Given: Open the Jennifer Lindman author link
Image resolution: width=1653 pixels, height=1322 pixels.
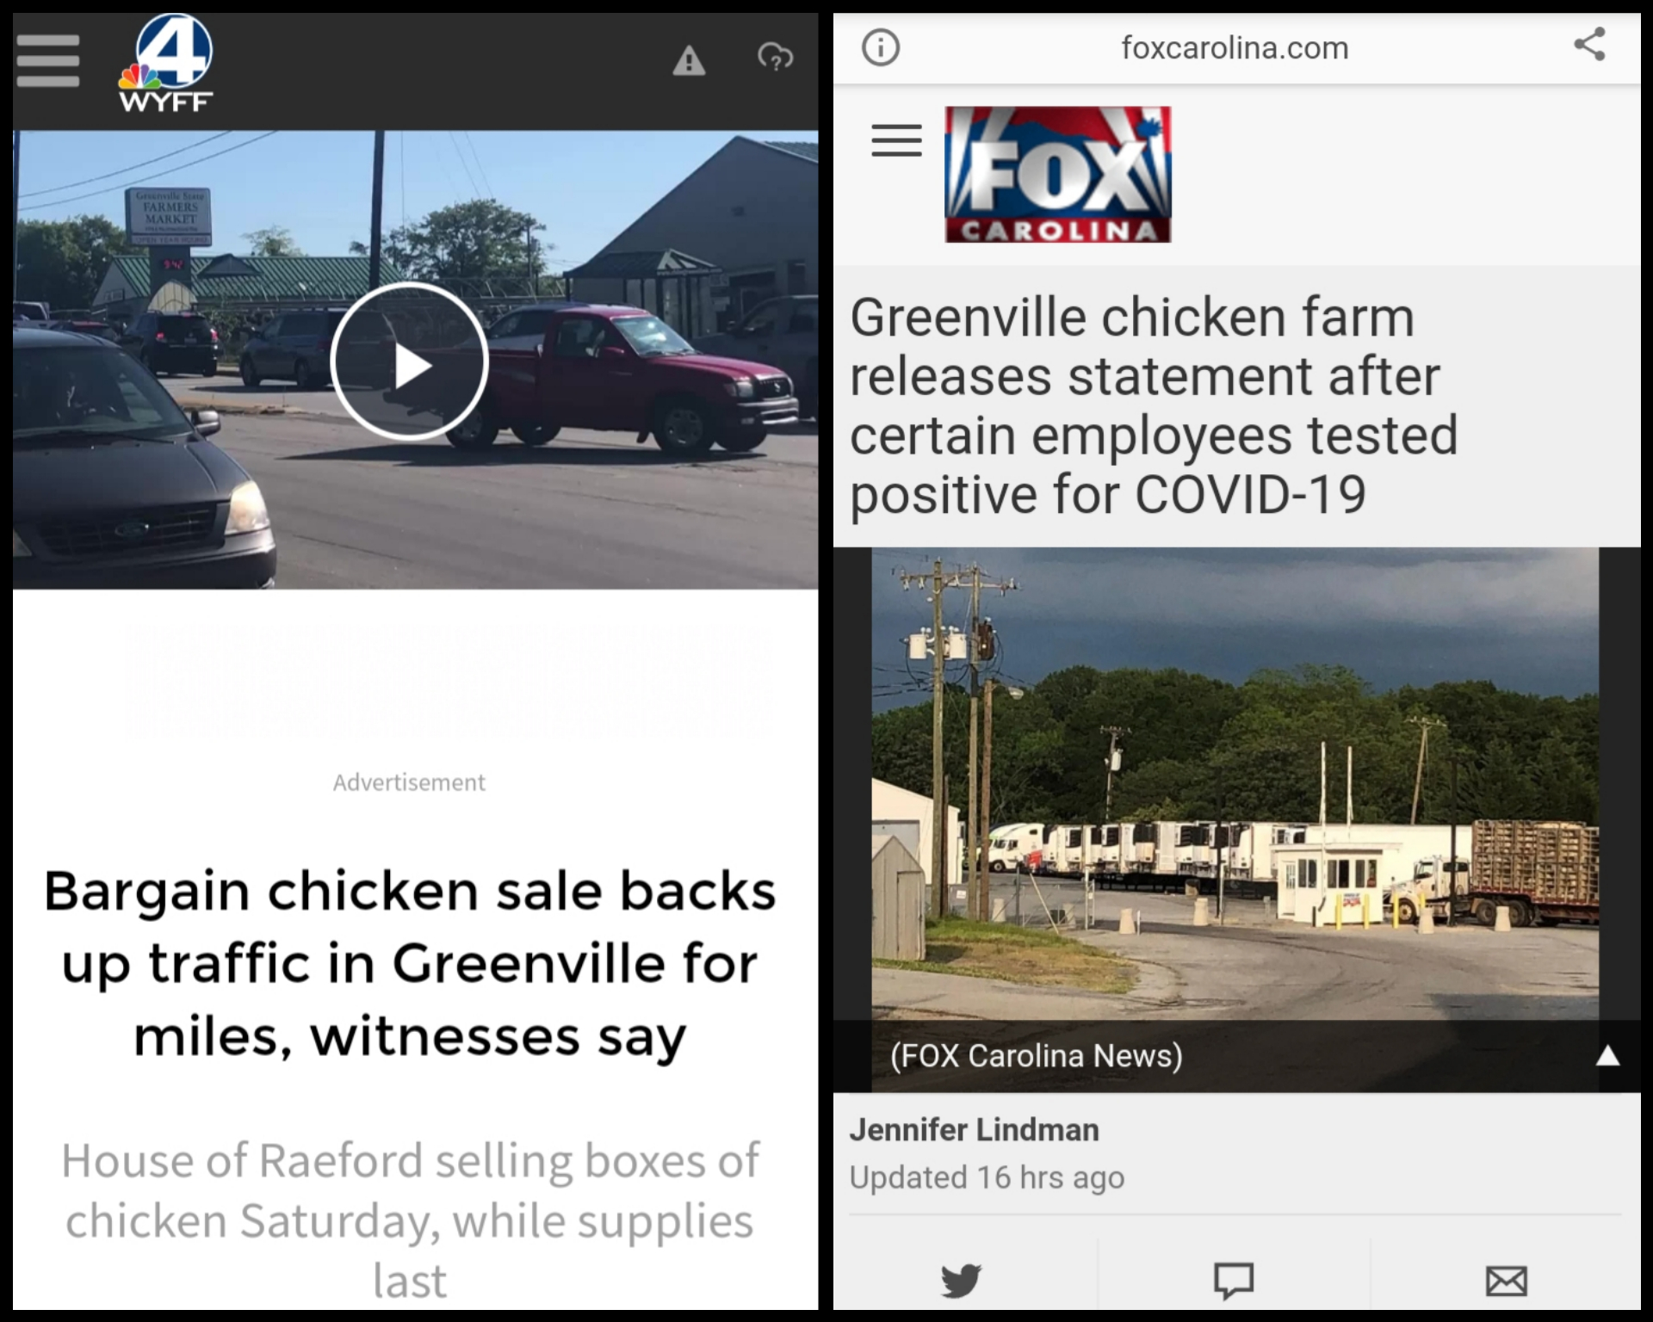Looking at the screenshot, I should coord(974,1130).
